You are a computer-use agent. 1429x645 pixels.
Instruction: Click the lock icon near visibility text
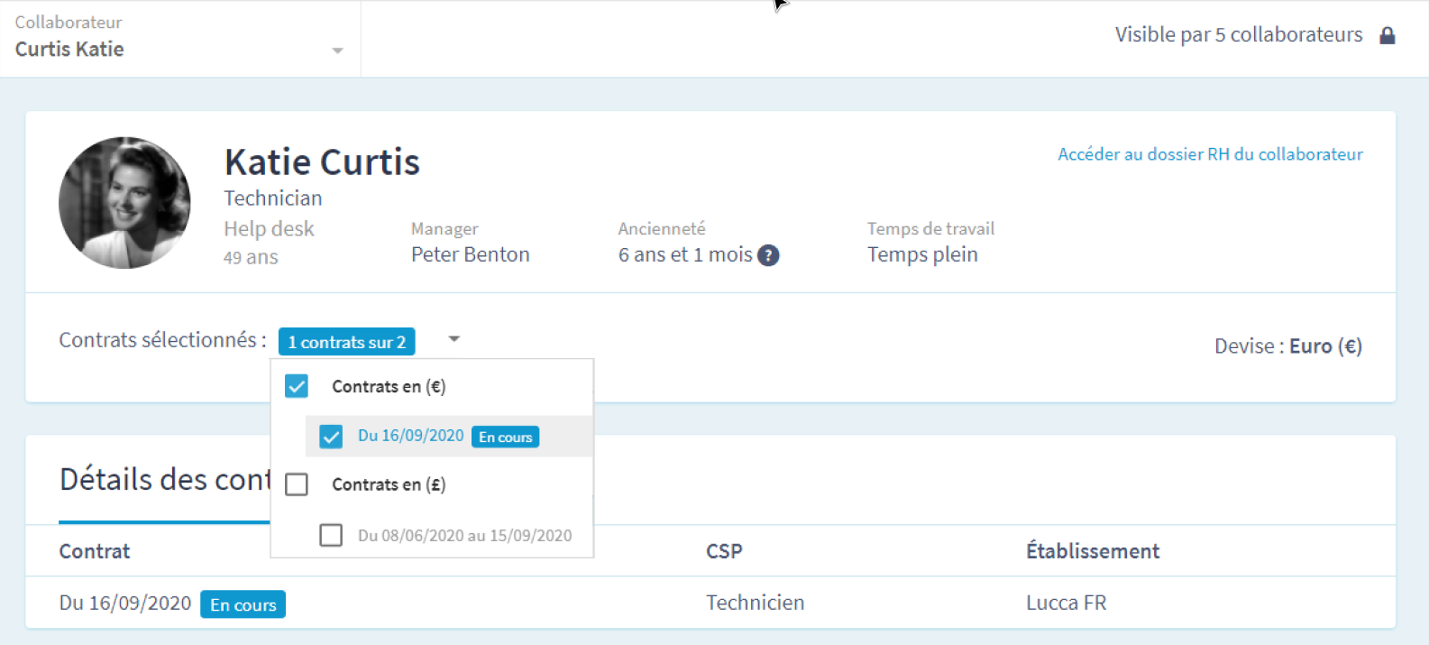pos(1388,35)
